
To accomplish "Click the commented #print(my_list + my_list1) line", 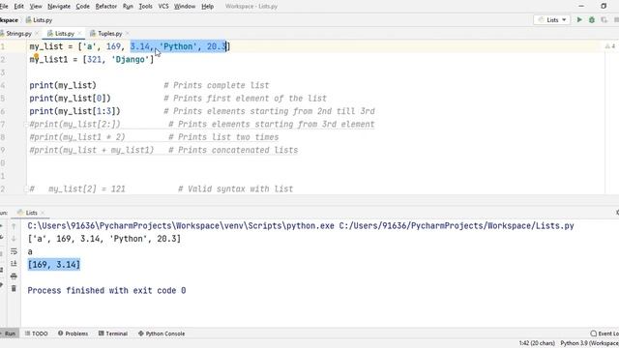I will [92, 151].
